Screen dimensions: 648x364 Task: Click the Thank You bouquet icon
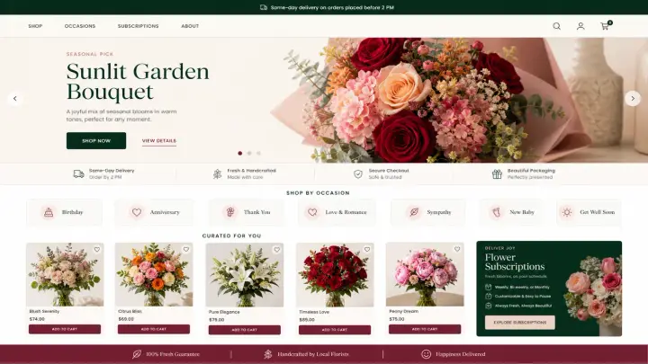pyautogui.click(x=230, y=212)
